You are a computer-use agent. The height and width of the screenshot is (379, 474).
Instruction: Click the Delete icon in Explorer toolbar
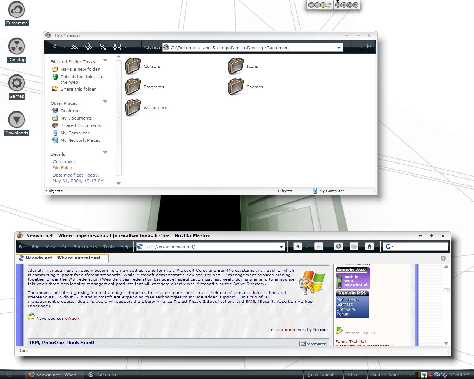coord(103,47)
